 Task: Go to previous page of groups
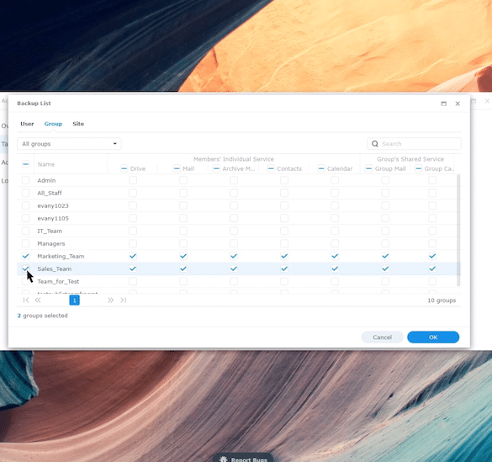(38, 300)
